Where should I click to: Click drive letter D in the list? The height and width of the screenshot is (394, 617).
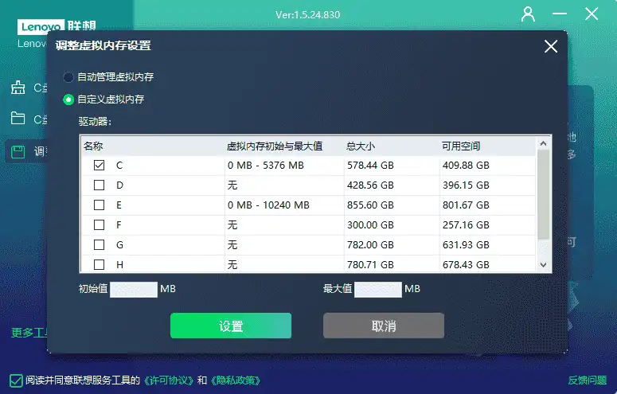point(119,185)
